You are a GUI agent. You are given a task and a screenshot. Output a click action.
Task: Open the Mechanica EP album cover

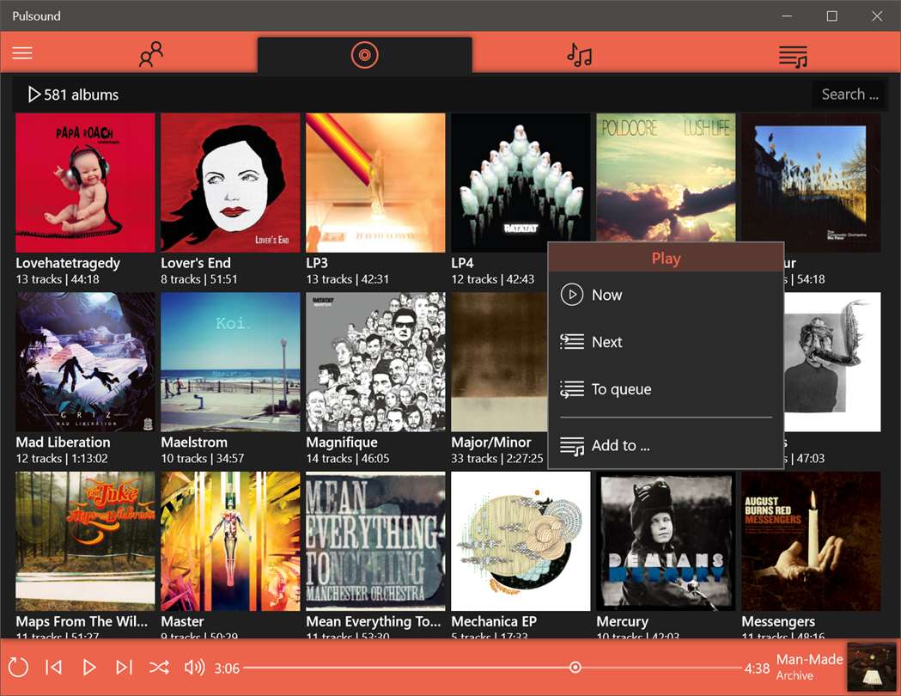tap(521, 541)
